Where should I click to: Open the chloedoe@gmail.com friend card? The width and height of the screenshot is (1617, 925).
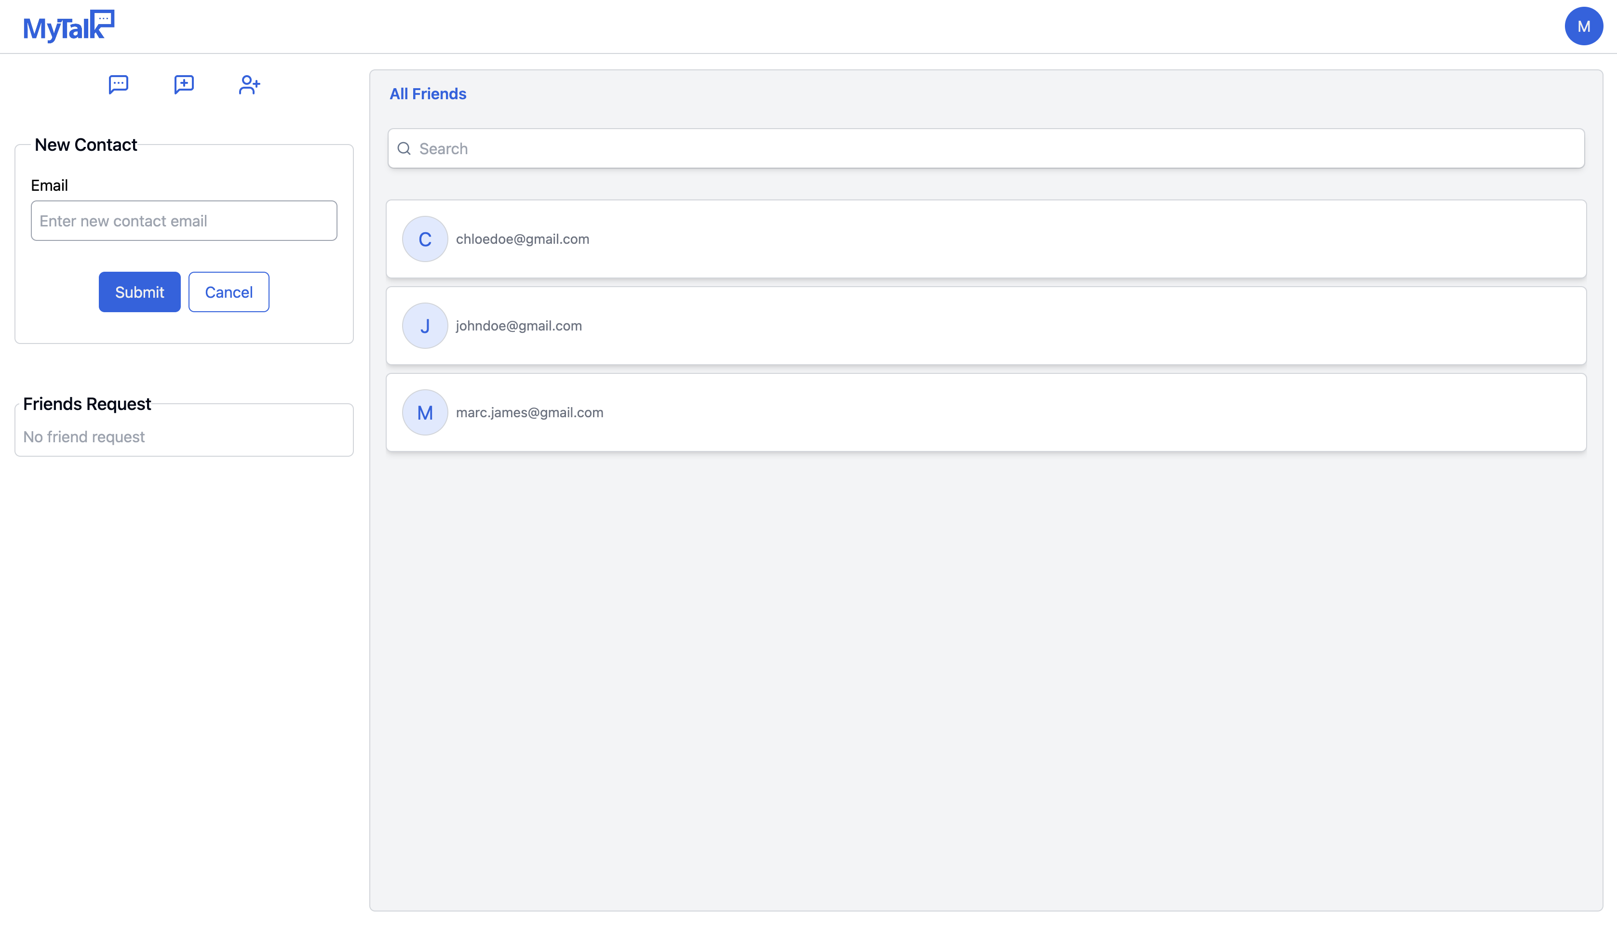click(986, 239)
